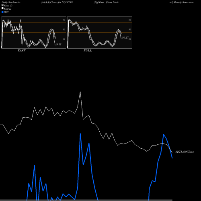Viewport: 201px width, 201px height.
Task: Click the Fast K legend swatch
Action: coord(2,8)
